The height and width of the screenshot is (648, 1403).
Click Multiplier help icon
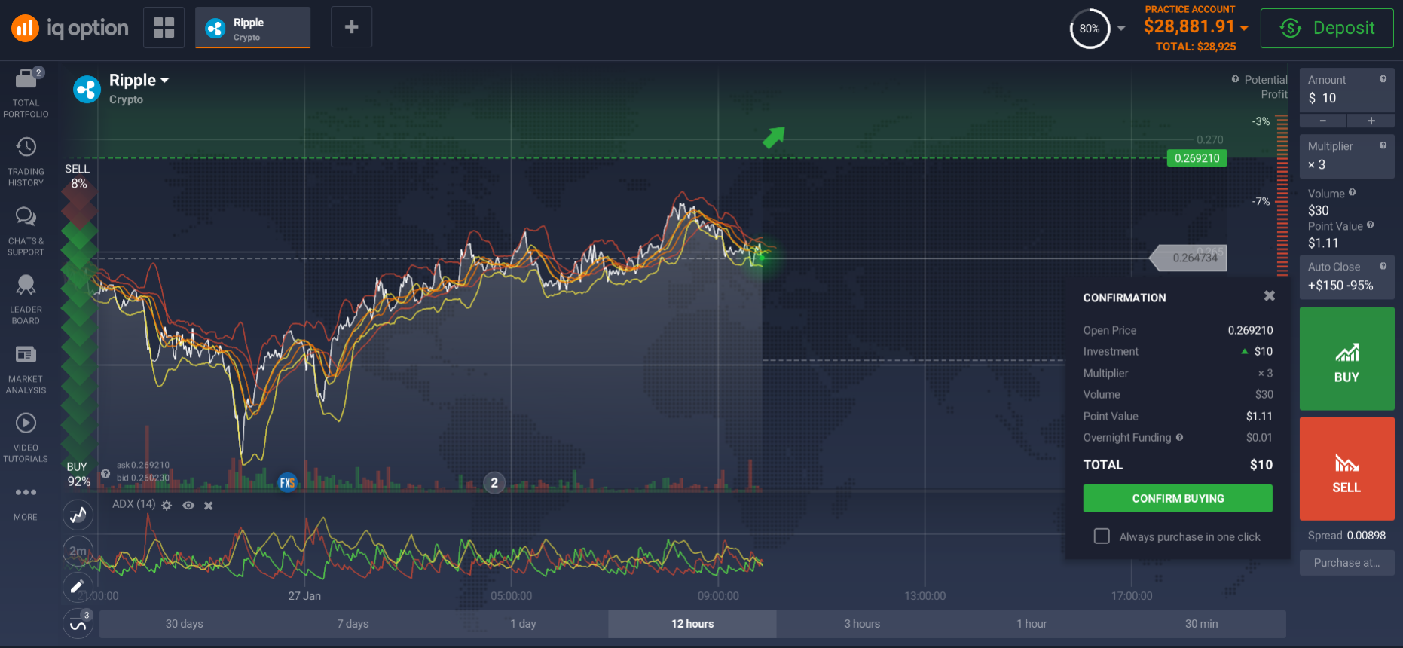(1383, 145)
